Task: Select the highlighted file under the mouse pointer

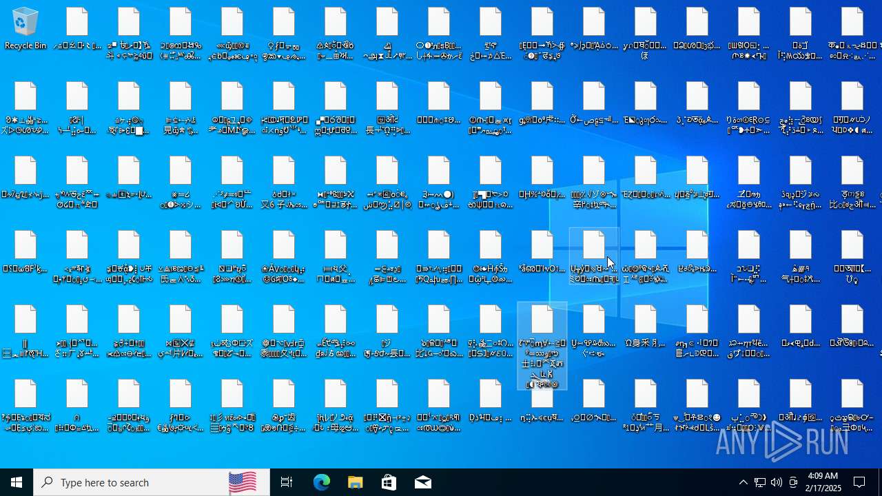Action: 594,256
